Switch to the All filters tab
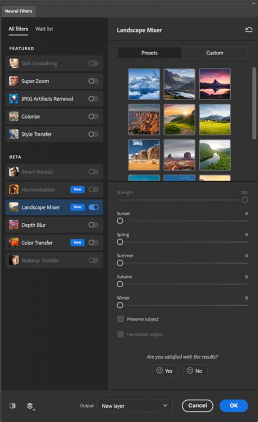258x422 pixels. (18, 29)
